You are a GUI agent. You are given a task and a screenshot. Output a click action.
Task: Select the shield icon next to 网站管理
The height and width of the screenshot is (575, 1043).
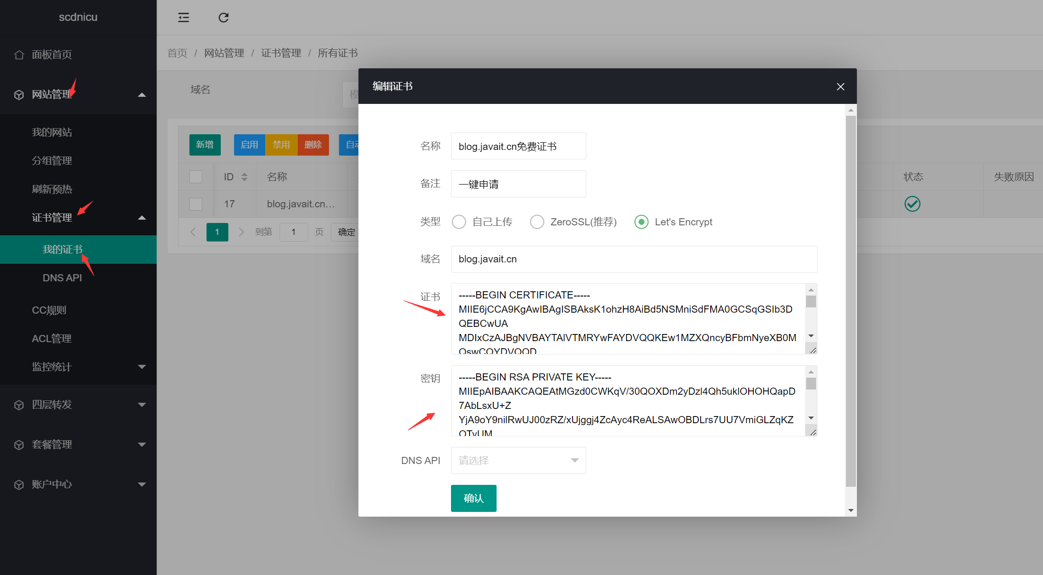point(19,94)
